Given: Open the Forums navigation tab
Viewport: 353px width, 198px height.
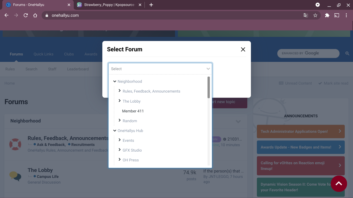Looking at the screenshot, I should (x=16, y=54).
